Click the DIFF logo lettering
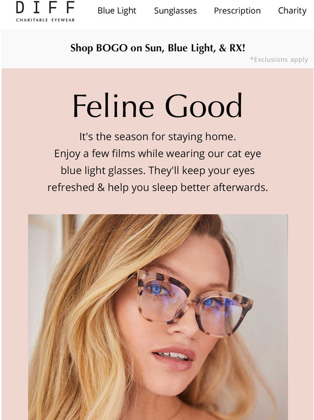Image resolution: width=314 pixels, height=420 pixels. coord(45,7)
